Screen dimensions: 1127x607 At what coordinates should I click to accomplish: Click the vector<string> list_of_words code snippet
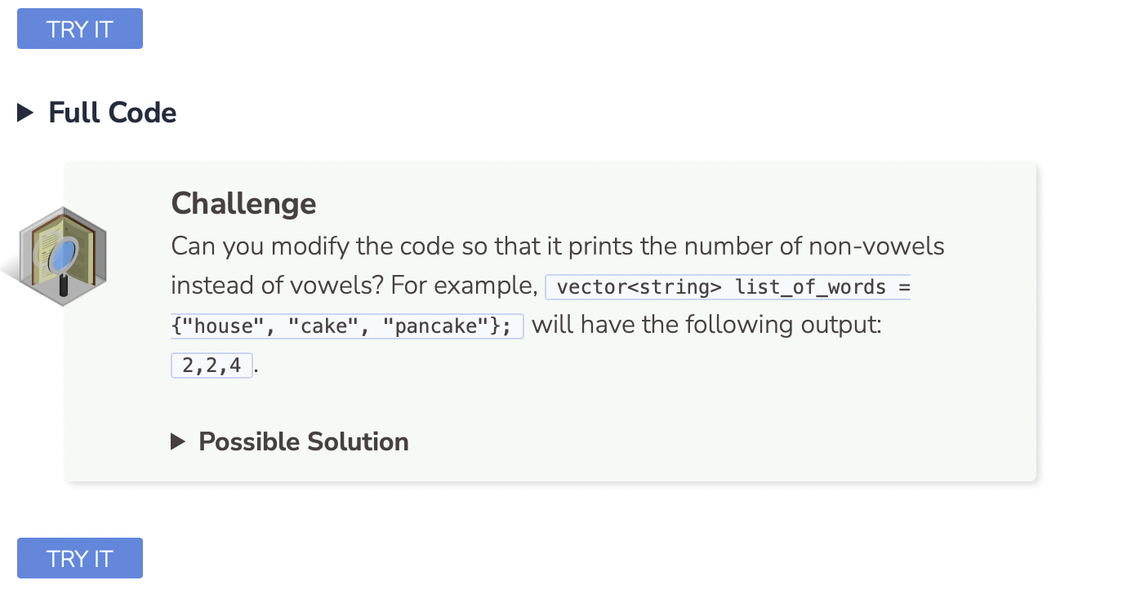coord(727,288)
